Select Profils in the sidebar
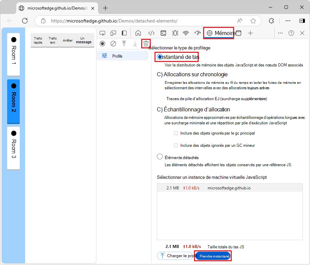This screenshot has width=310, height=265. coord(123,56)
